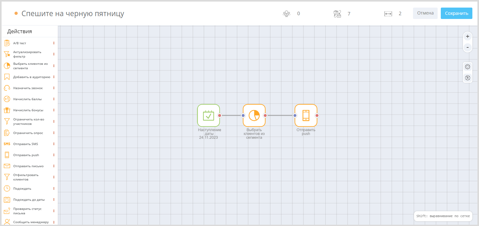The image size is (479, 226).
Task: Click the Действия panel heading
Action: pyautogui.click(x=20, y=31)
